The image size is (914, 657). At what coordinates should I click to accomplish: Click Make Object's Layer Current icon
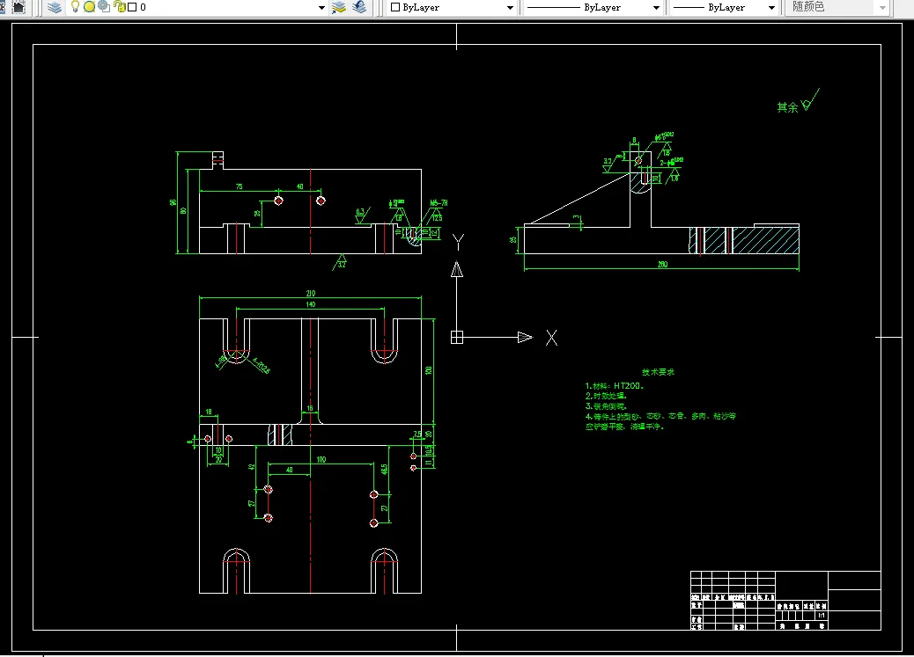339,7
